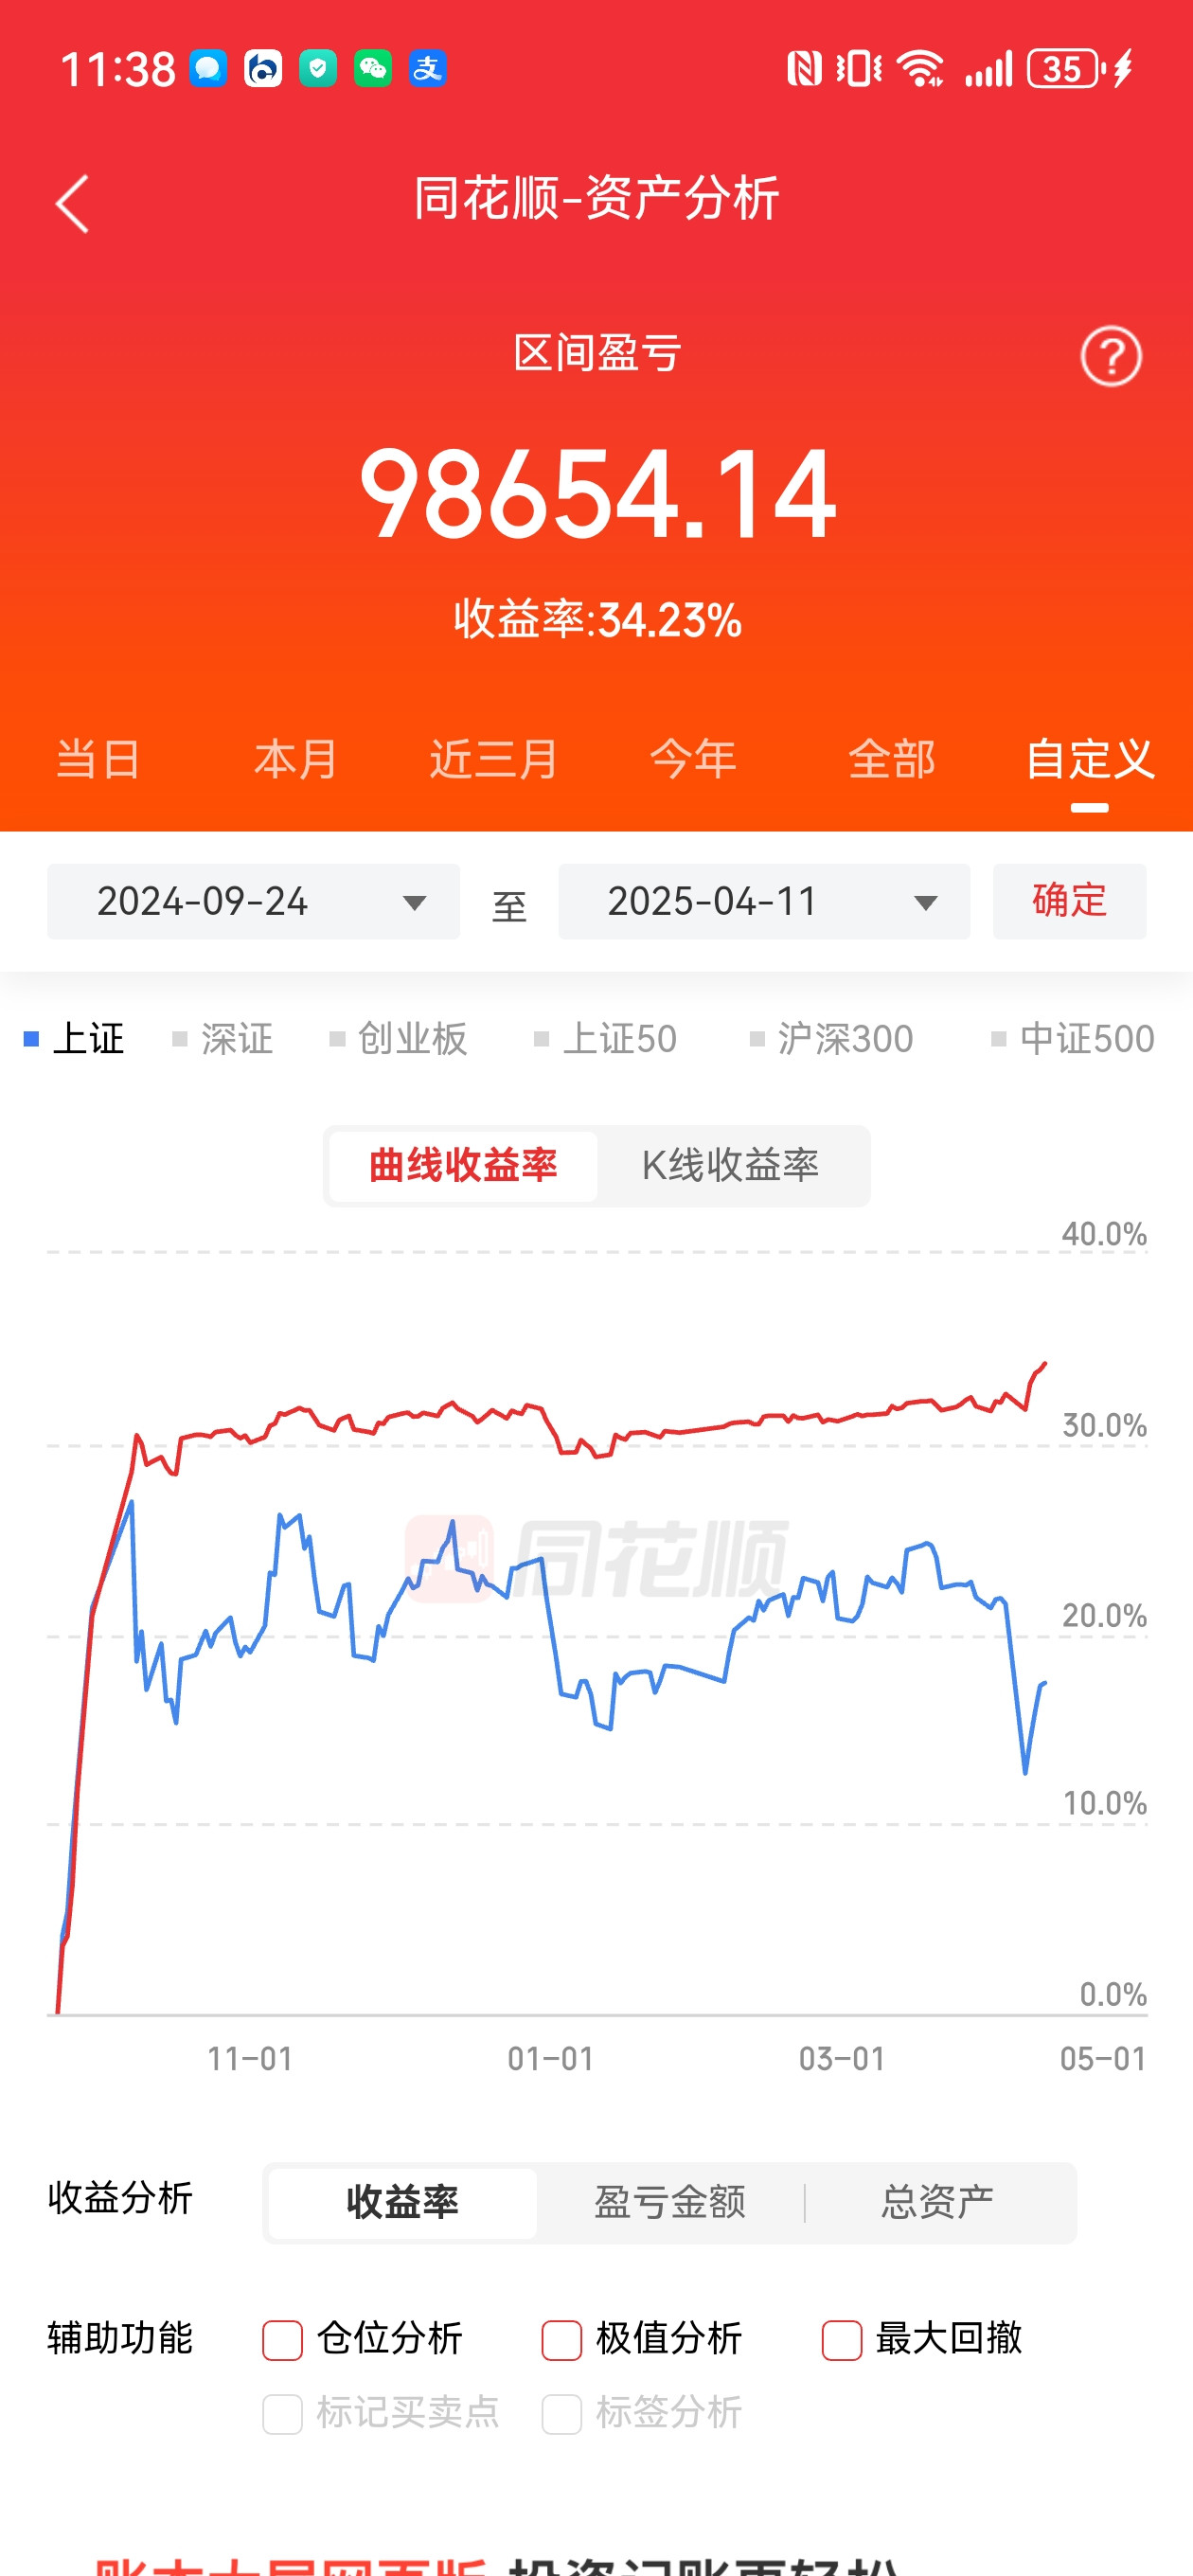Screen dimensions: 1193x2576
Task: Open the start date 2024-09-24 dropdown
Action: click(x=253, y=901)
